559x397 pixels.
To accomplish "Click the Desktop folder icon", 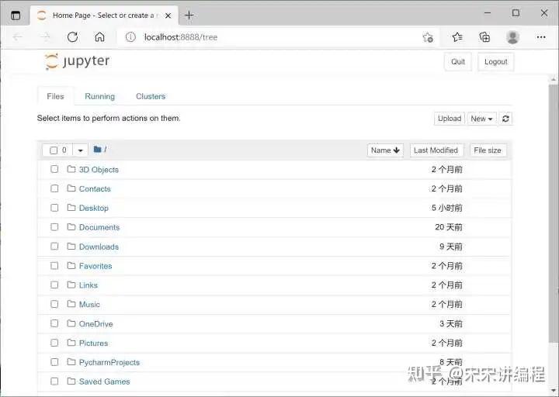I will click(x=71, y=208).
